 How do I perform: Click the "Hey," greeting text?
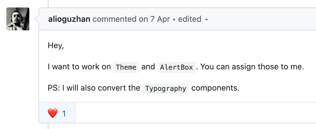pyautogui.click(x=55, y=46)
